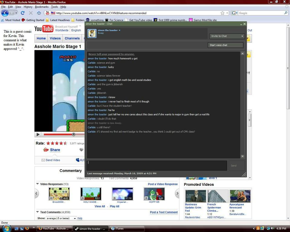Open the comment Show filter dropdown
290x232 pixels.
[61, 218]
